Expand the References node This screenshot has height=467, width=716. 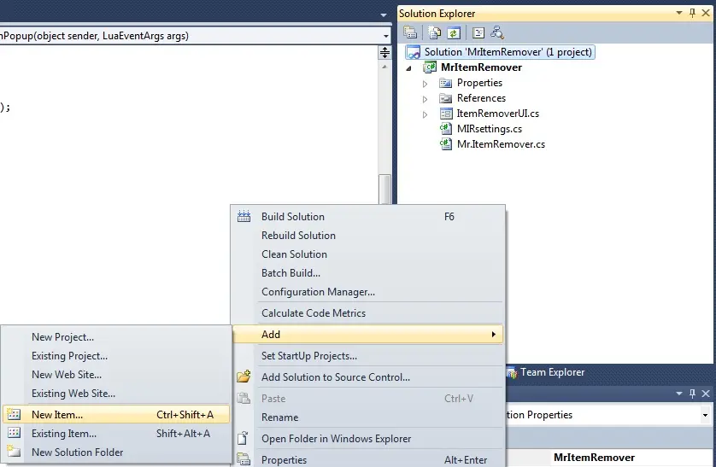[x=425, y=99]
